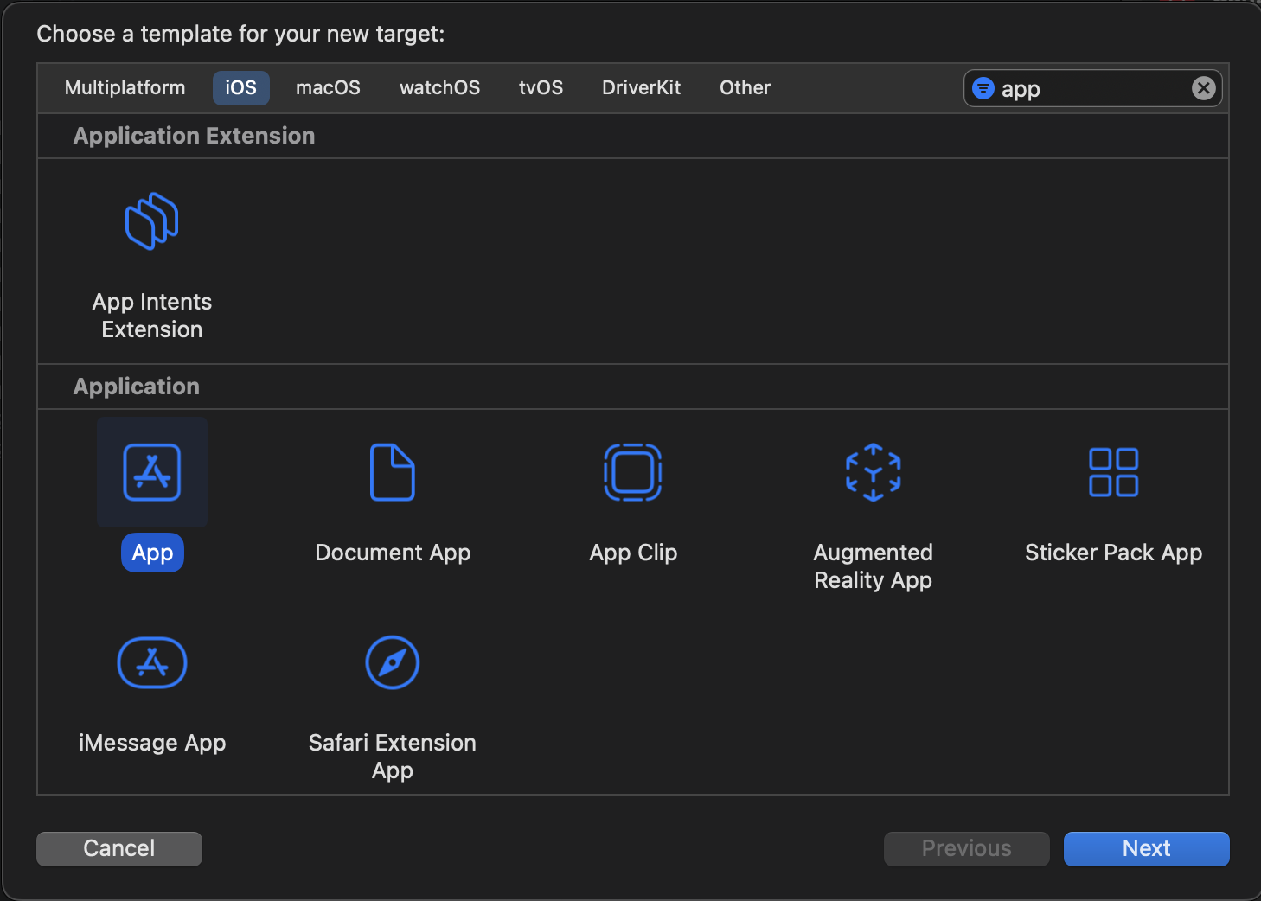
Task: Select the Safari Extension App compass icon
Action: (393, 662)
